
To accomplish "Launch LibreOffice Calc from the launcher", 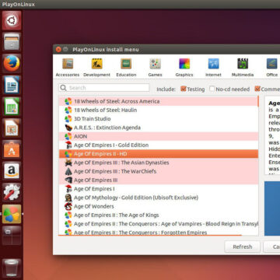I will click(12, 107).
